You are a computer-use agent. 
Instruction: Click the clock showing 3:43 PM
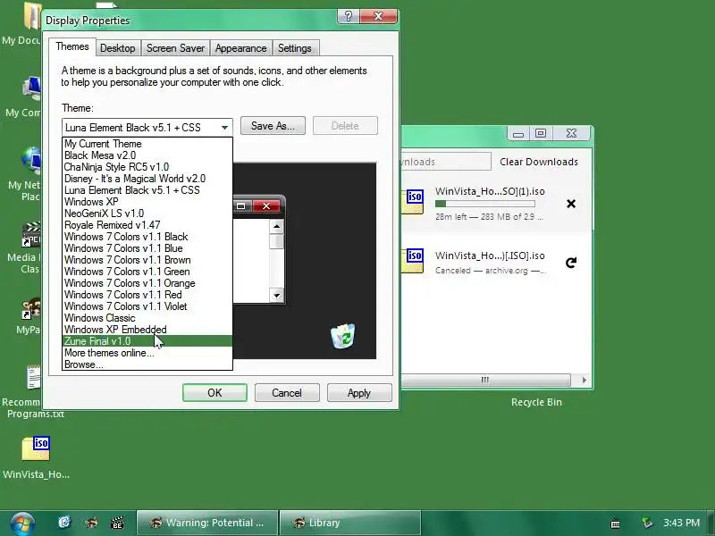tap(681, 523)
